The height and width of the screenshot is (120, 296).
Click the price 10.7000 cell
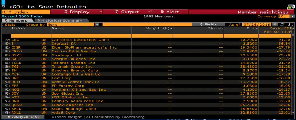pyautogui.click(x=249, y=40)
